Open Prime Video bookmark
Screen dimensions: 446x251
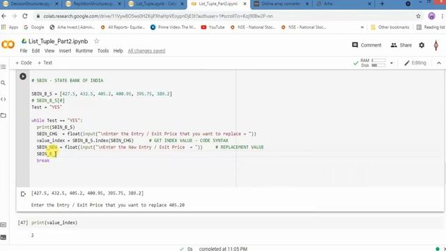173,27
